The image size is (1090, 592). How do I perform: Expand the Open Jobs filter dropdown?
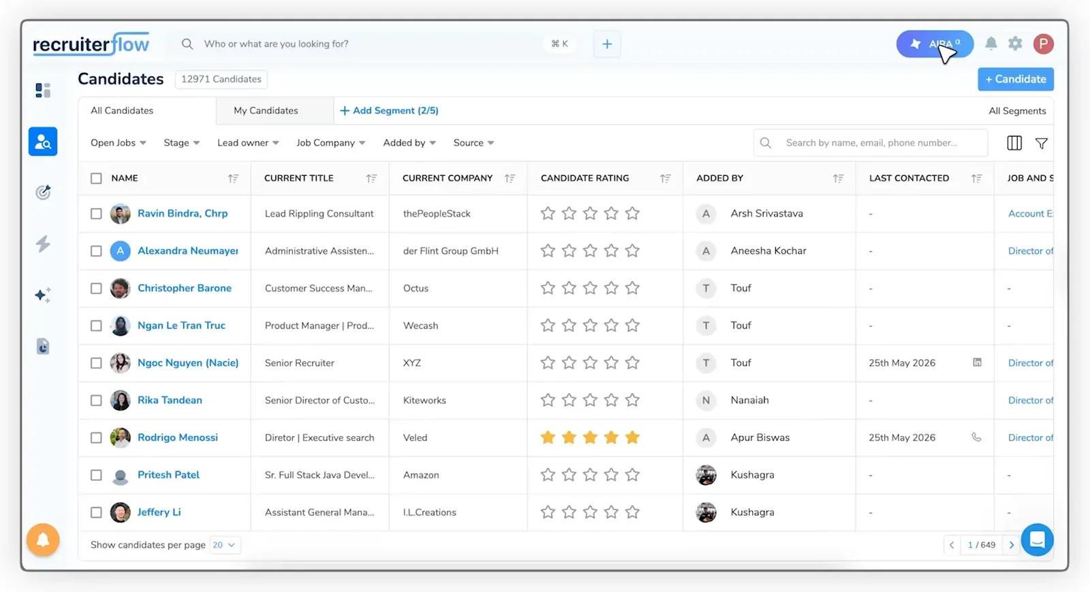pos(119,143)
